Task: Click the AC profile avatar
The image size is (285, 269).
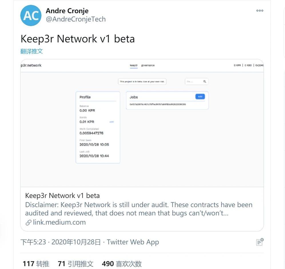Action: [x=31, y=15]
